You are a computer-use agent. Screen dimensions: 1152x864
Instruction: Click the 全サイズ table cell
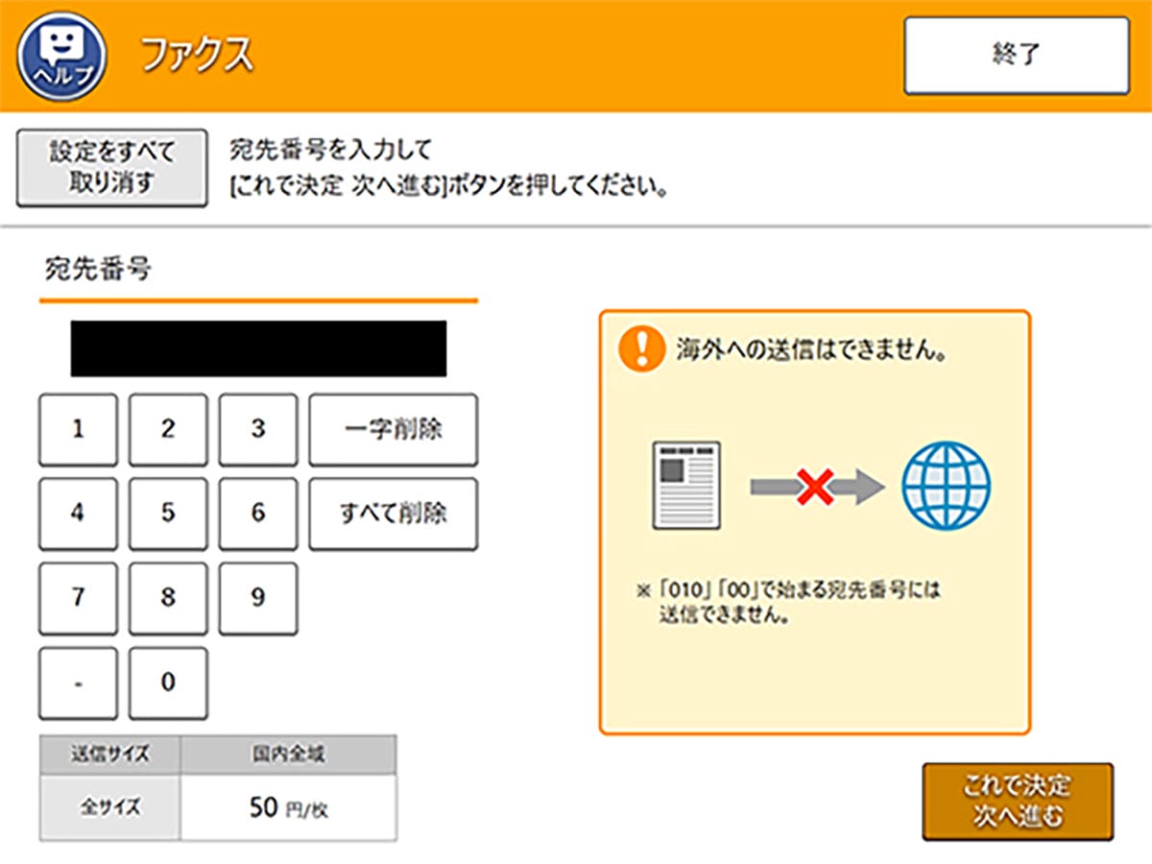click(109, 808)
